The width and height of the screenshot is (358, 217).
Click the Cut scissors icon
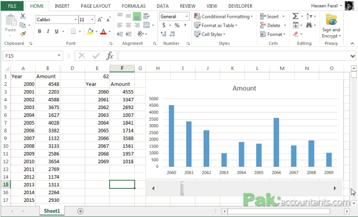coord(23,16)
